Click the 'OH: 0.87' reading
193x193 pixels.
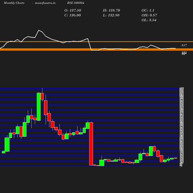click(149, 15)
